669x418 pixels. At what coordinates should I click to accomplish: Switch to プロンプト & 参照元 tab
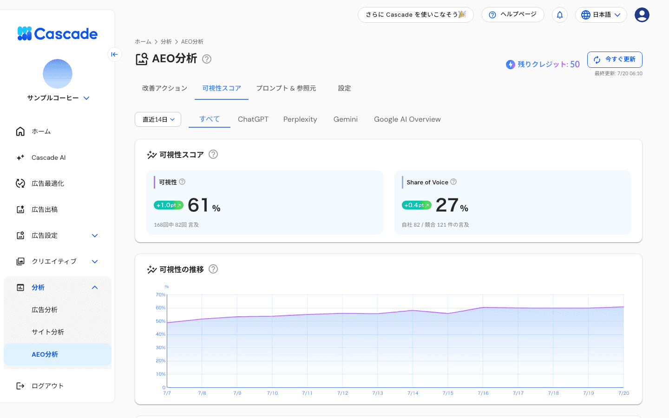click(x=286, y=88)
